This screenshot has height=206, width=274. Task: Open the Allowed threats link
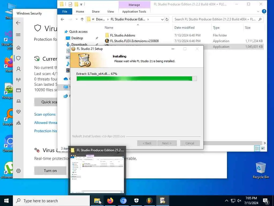click(45, 123)
